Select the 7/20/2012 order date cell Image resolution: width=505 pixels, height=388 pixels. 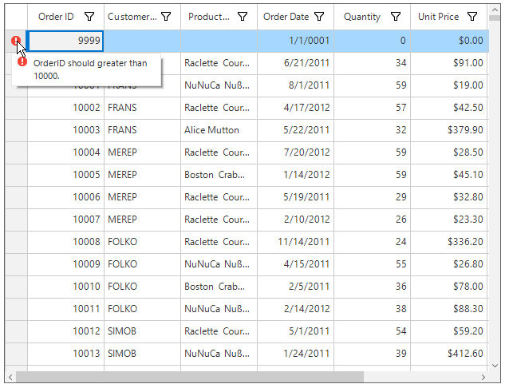[x=296, y=152]
